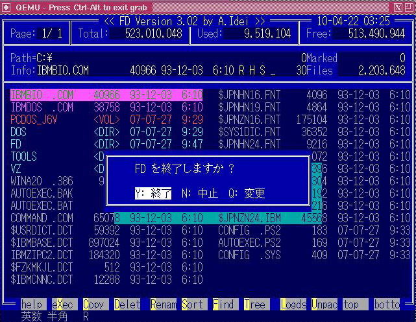Select the IBMZIPC2.DCT file
Image resolution: width=416 pixels, height=322 pixels.
(106, 255)
